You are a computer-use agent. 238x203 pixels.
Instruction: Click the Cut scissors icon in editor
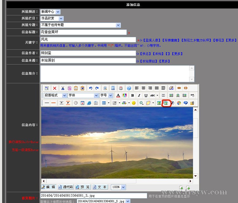(63, 88)
